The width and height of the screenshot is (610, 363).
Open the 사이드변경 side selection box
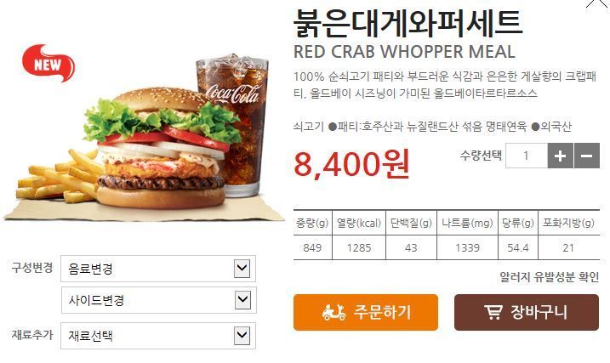(x=159, y=300)
